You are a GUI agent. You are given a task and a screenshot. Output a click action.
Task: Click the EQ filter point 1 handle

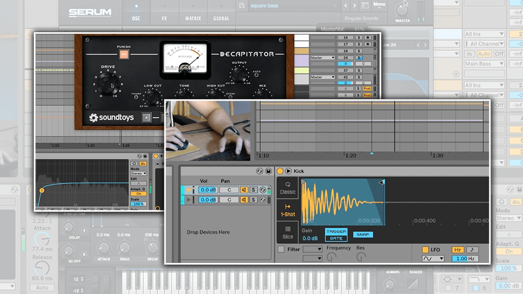click(x=42, y=191)
